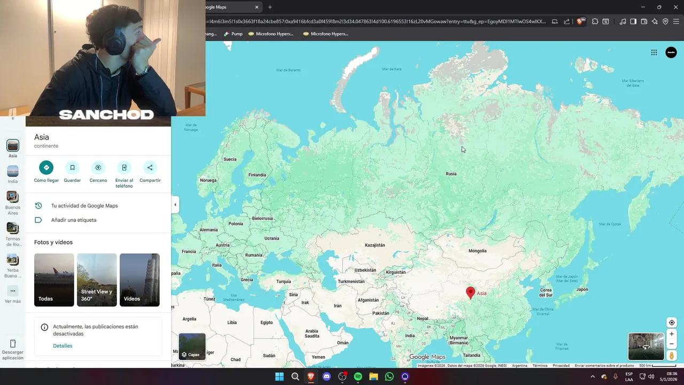Switch to the Google Maps browser tab
The width and height of the screenshot is (684, 385).
click(x=227, y=7)
